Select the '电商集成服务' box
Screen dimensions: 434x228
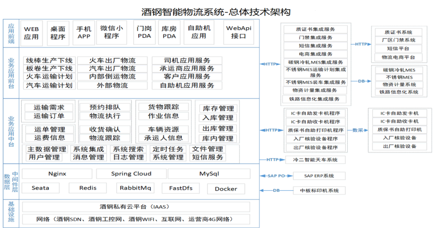tap(315, 54)
